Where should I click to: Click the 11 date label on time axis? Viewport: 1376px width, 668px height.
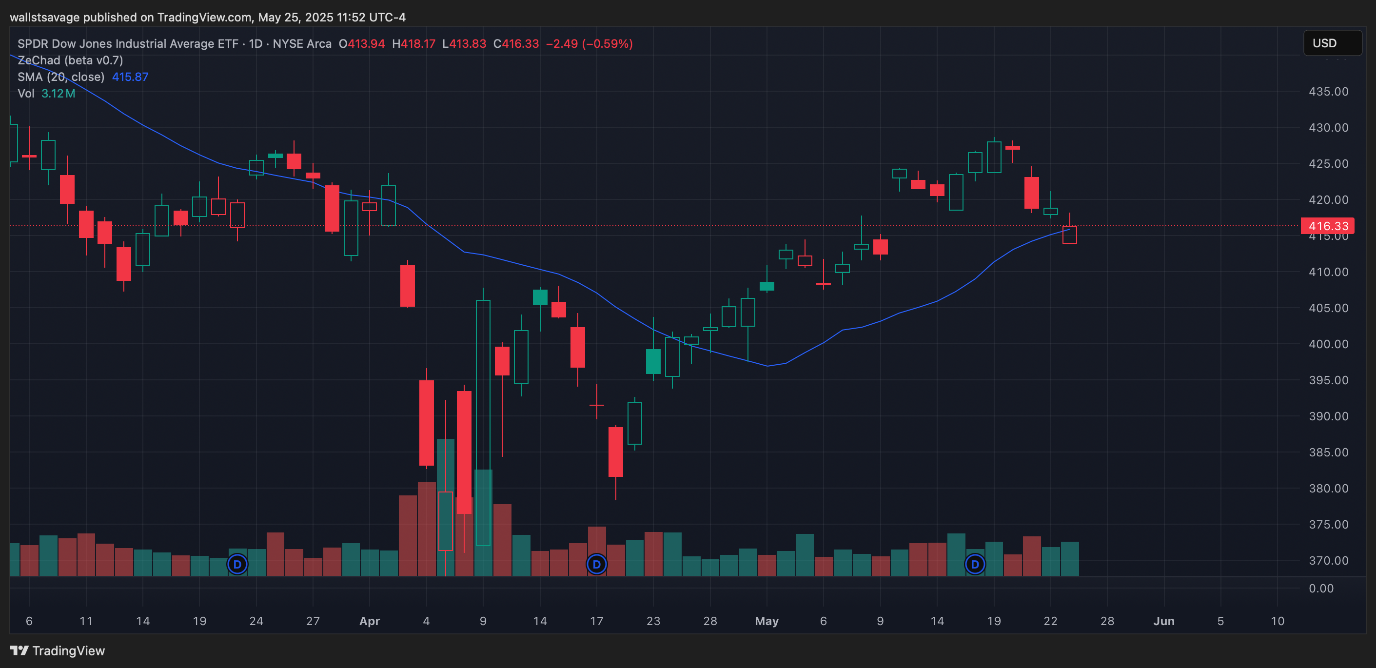86,621
